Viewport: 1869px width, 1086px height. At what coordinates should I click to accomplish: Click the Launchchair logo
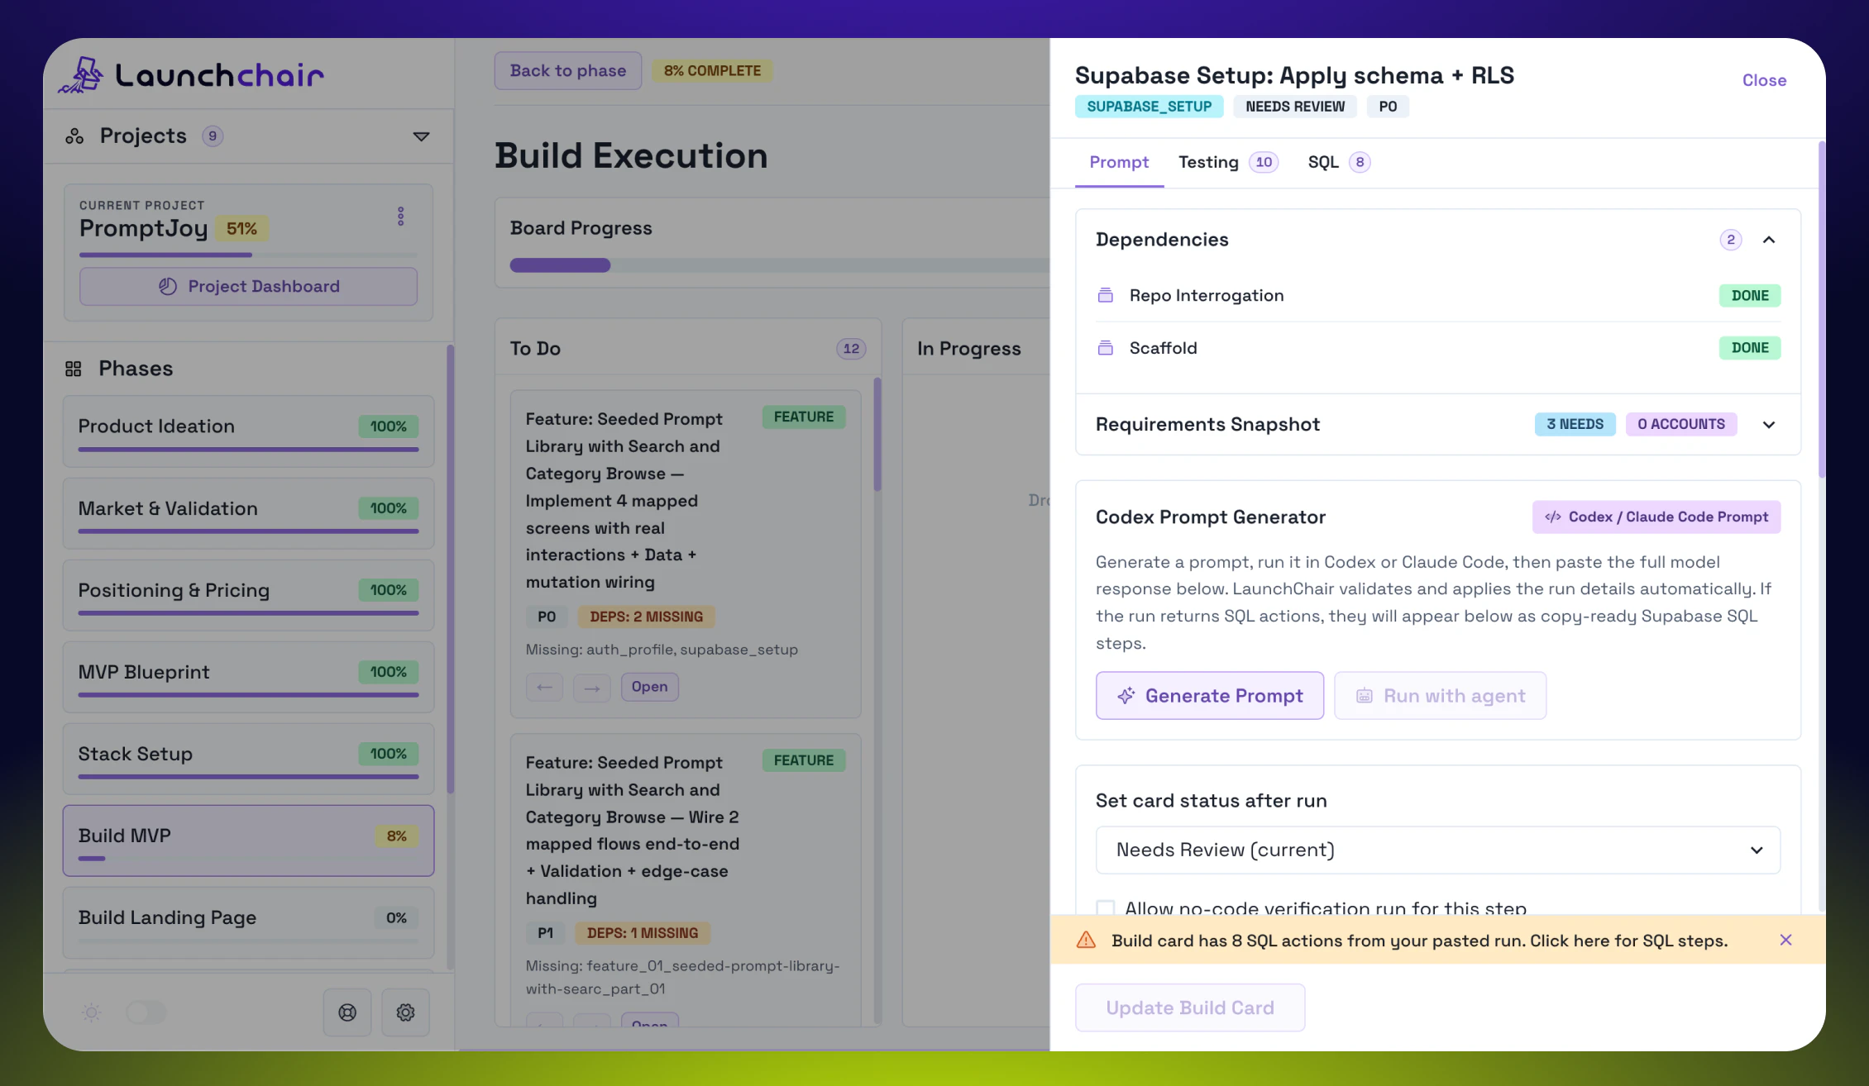tap(189, 74)
